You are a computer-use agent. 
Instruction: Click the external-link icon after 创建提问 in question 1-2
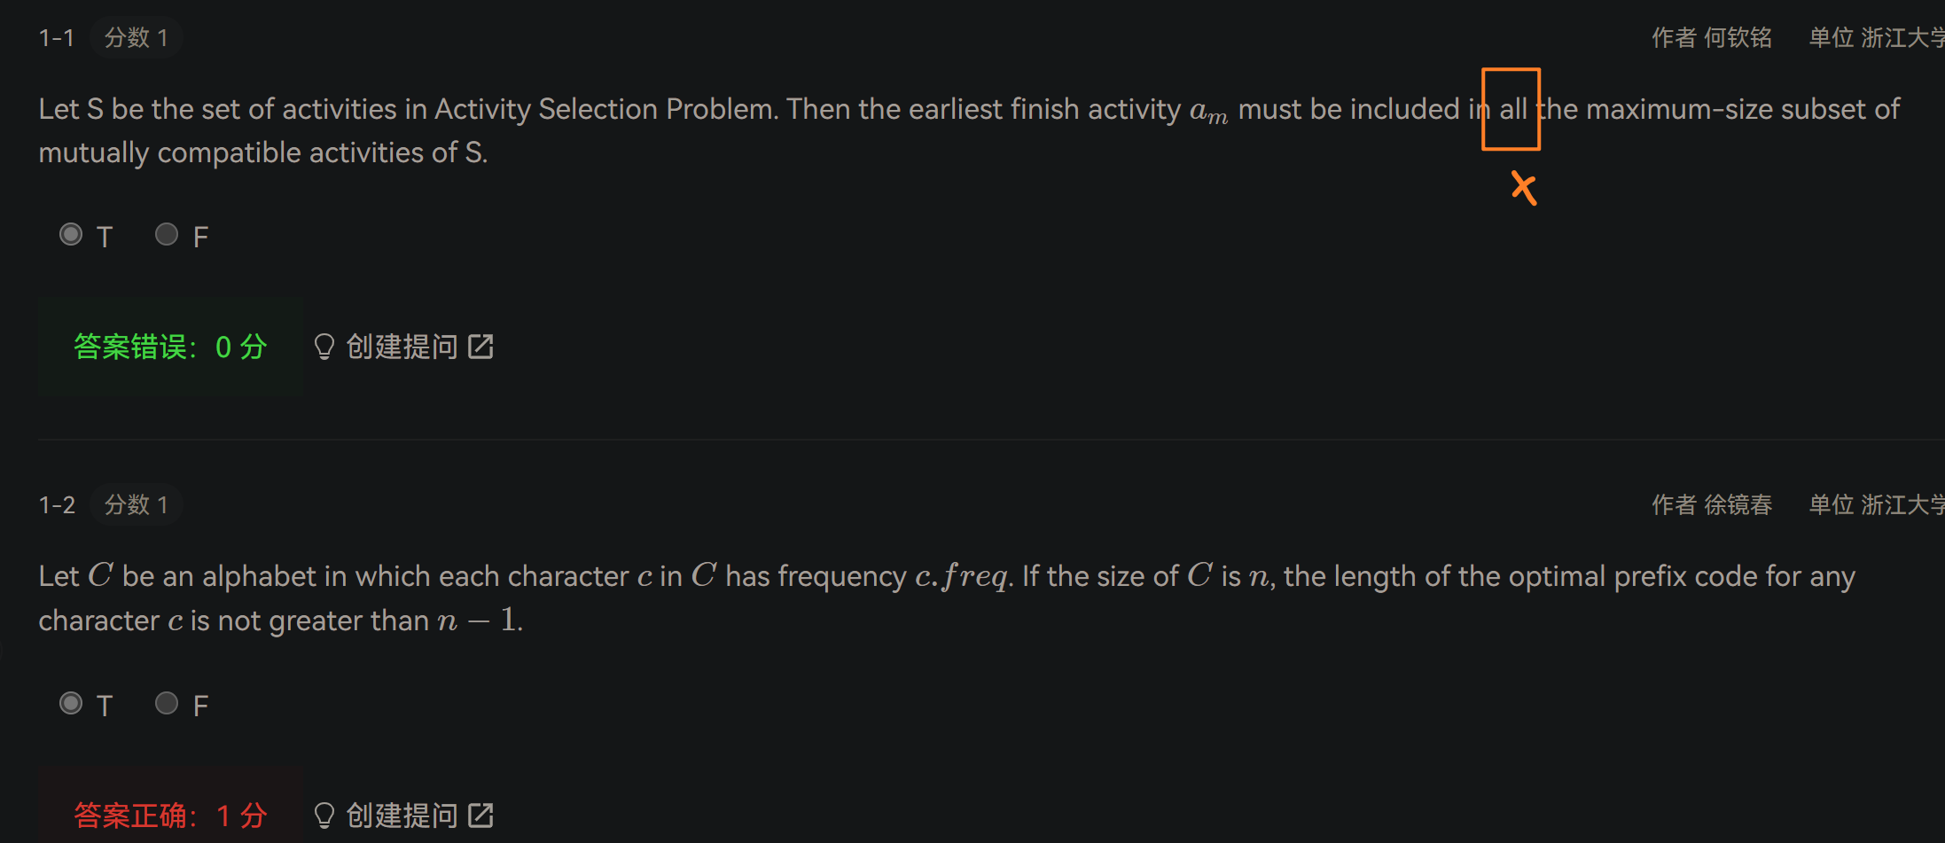coord(480,815)
